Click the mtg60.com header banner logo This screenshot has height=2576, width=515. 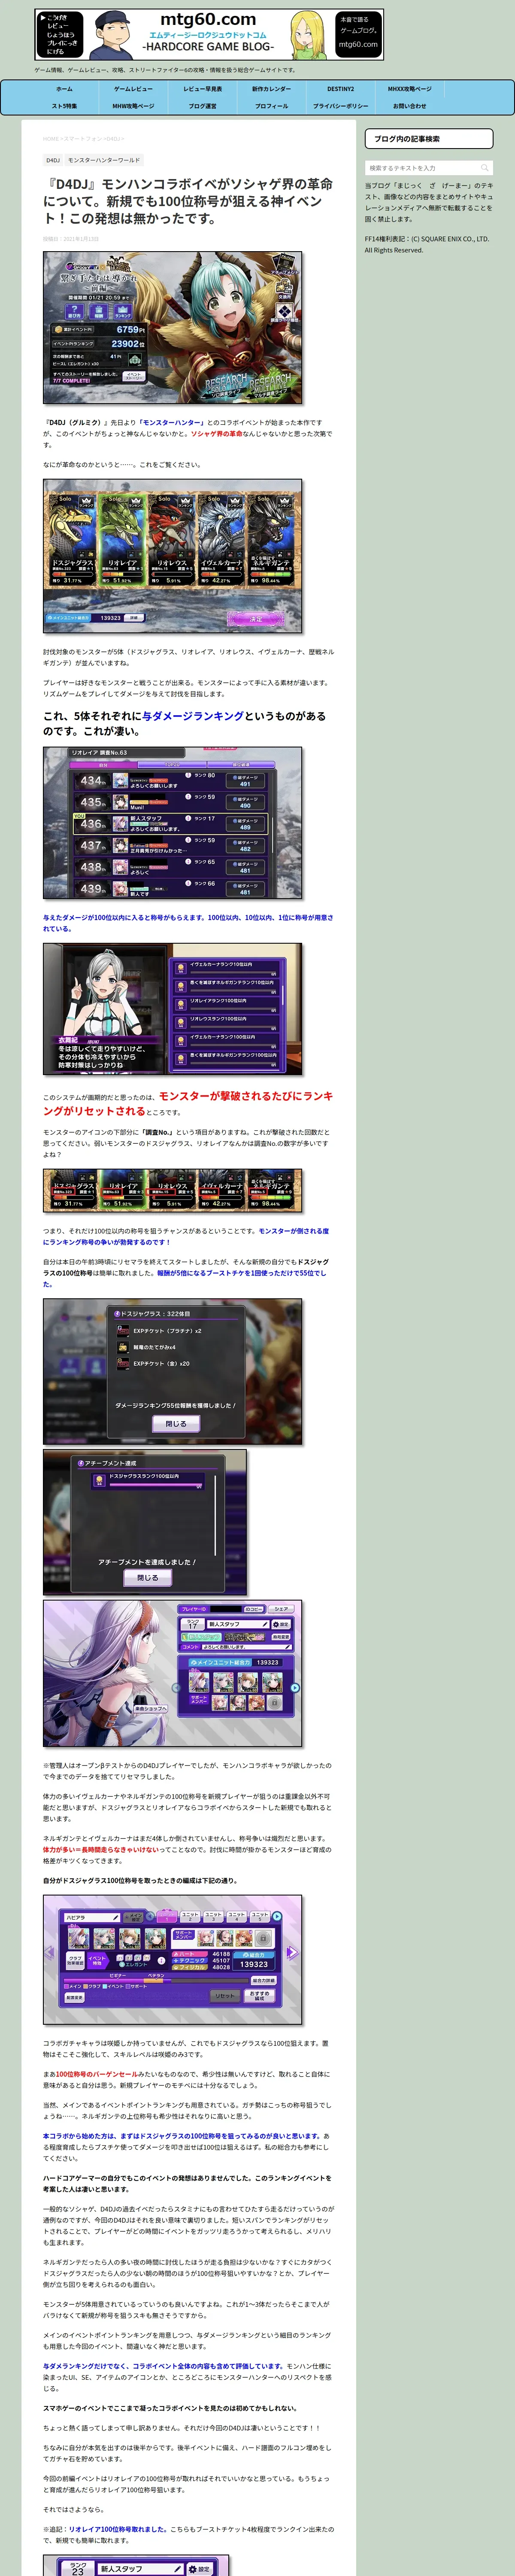[209, 35]
